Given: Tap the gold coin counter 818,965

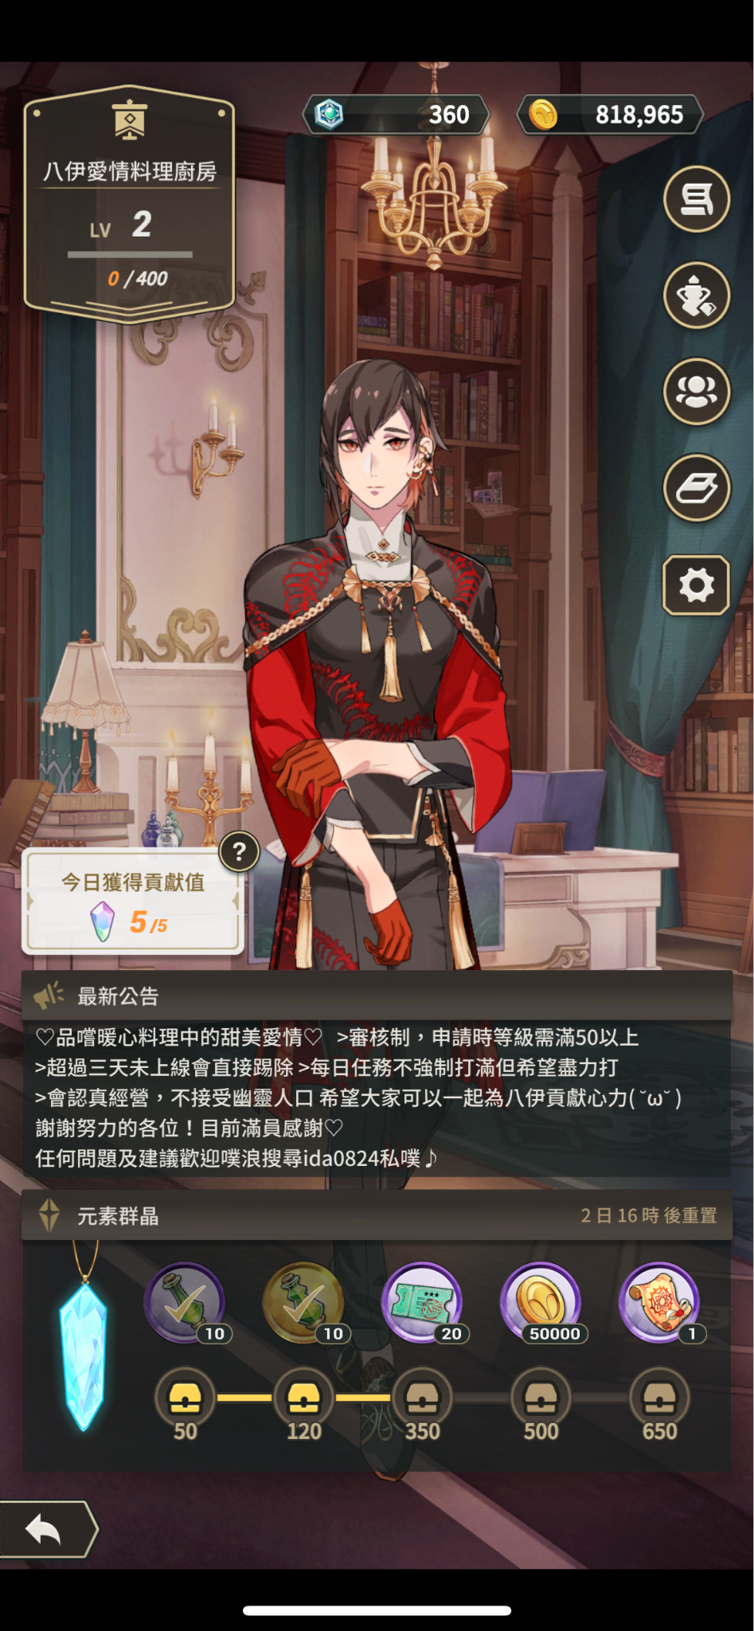Looking at the screenshot, I should coord(611,115).
